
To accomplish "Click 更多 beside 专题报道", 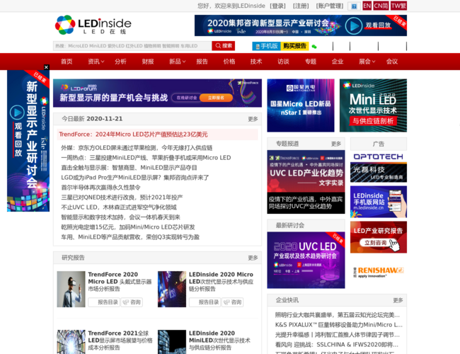I will (x=336, y=144).
